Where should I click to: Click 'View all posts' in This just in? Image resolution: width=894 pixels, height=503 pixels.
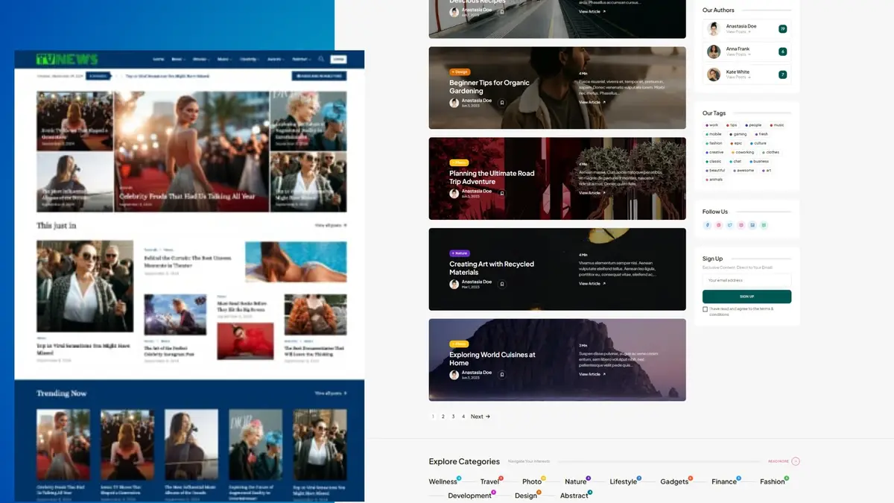click(x=330, y=225)
